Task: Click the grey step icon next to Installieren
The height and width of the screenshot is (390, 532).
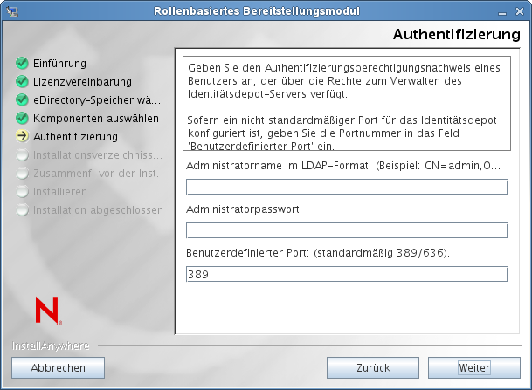Action: pos(23,191)
